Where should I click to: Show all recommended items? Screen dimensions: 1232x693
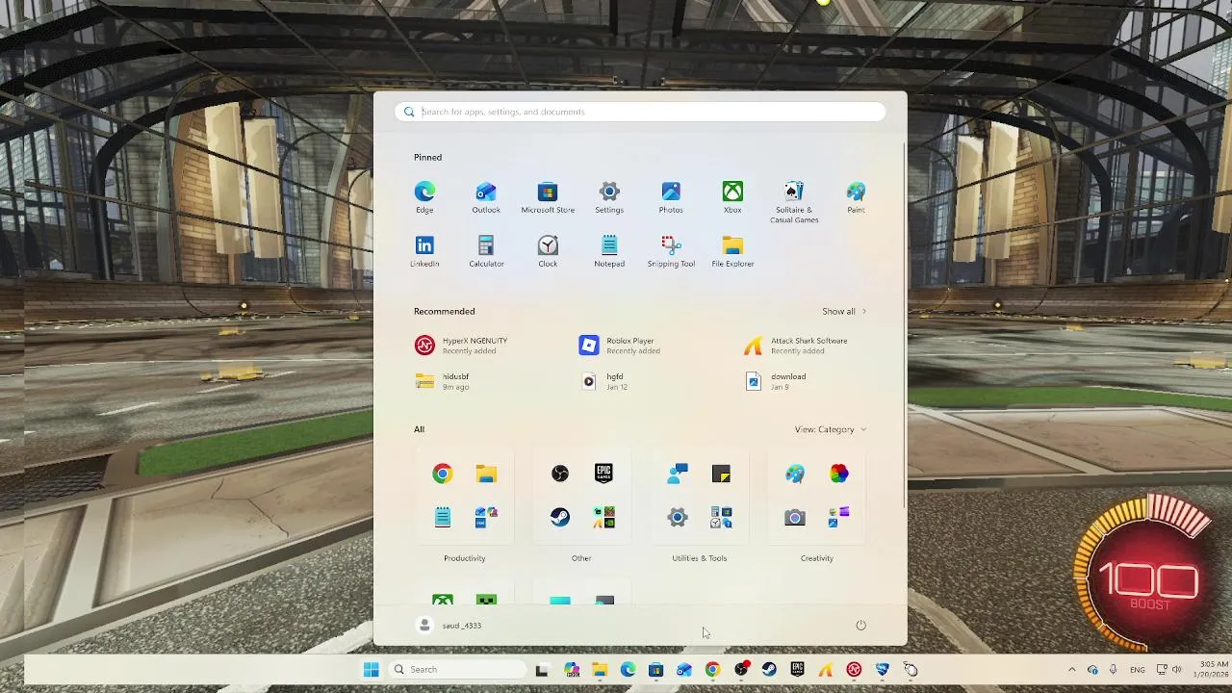coord(844,312)
